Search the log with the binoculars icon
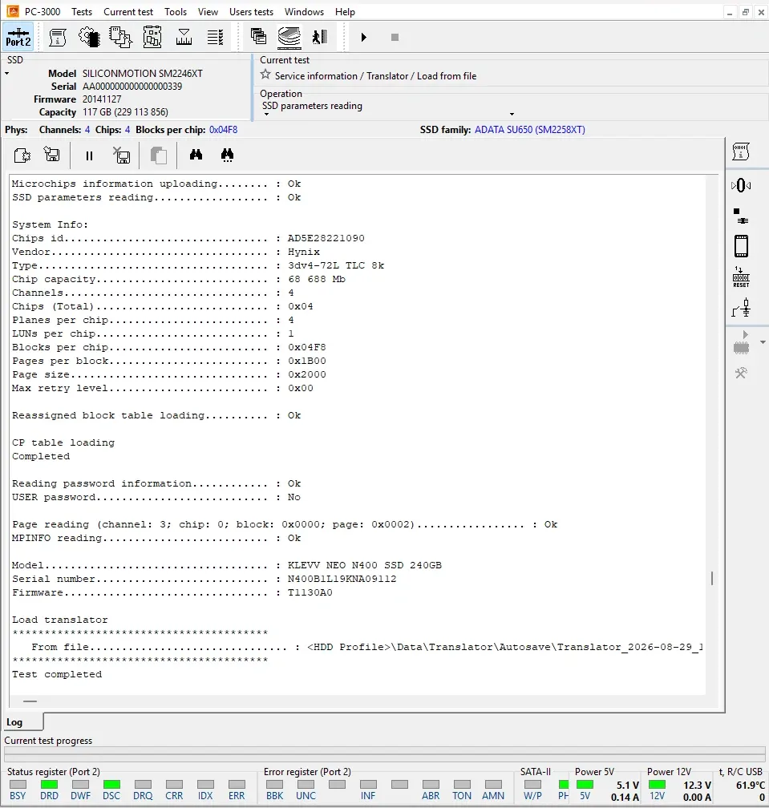Image resolution: width=769 pixels, height=808 pixels. [196, 155]
